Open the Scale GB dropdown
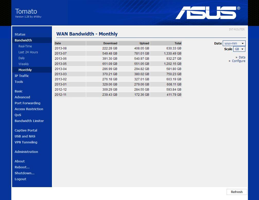The width and height of the screenshot is (259, 200). [x=239, y=49]
